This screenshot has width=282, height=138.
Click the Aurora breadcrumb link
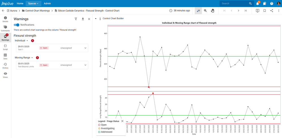tap(14, 11)
